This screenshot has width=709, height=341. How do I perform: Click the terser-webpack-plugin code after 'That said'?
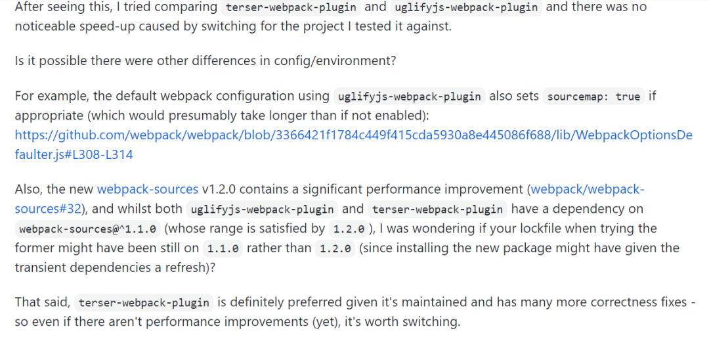click(144, 303)
